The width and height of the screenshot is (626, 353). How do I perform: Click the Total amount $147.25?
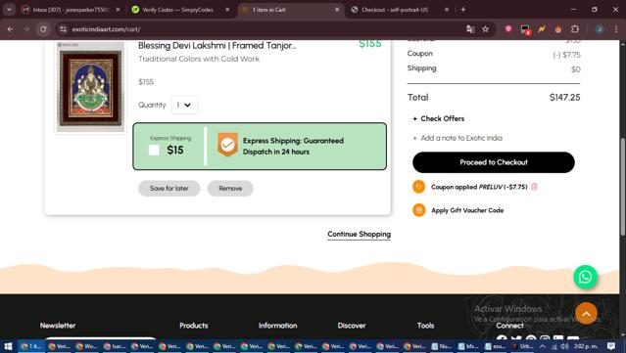pos(564,97)
